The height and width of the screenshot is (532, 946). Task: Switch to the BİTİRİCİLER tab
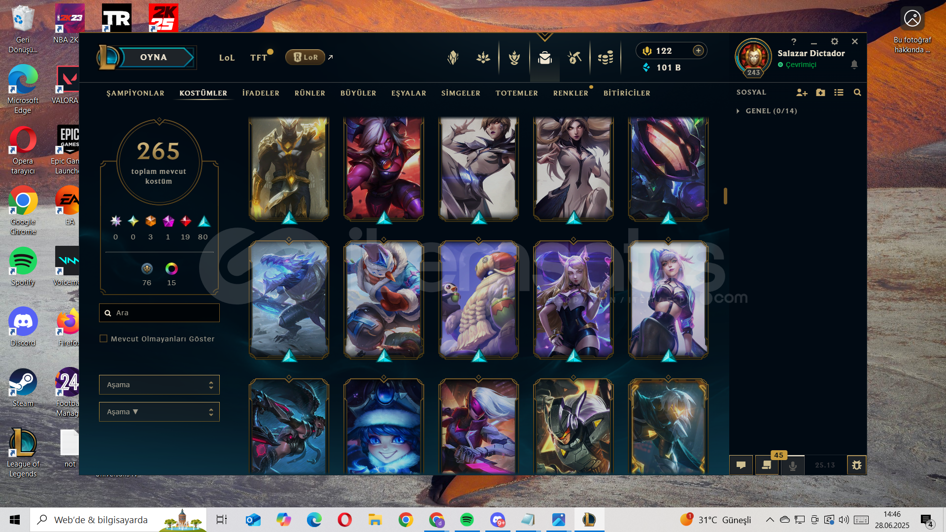627,93
